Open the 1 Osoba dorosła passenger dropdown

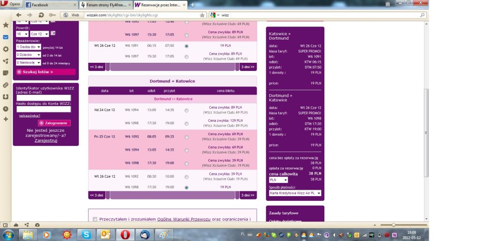[x=29, y=47]
